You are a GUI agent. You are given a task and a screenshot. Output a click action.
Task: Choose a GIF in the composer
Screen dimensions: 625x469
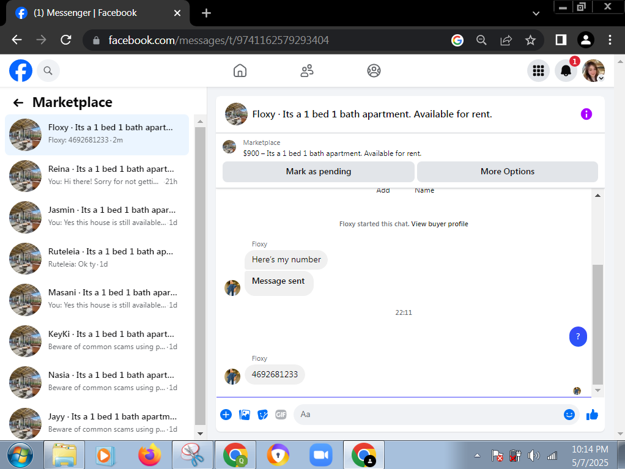[281, 415]
